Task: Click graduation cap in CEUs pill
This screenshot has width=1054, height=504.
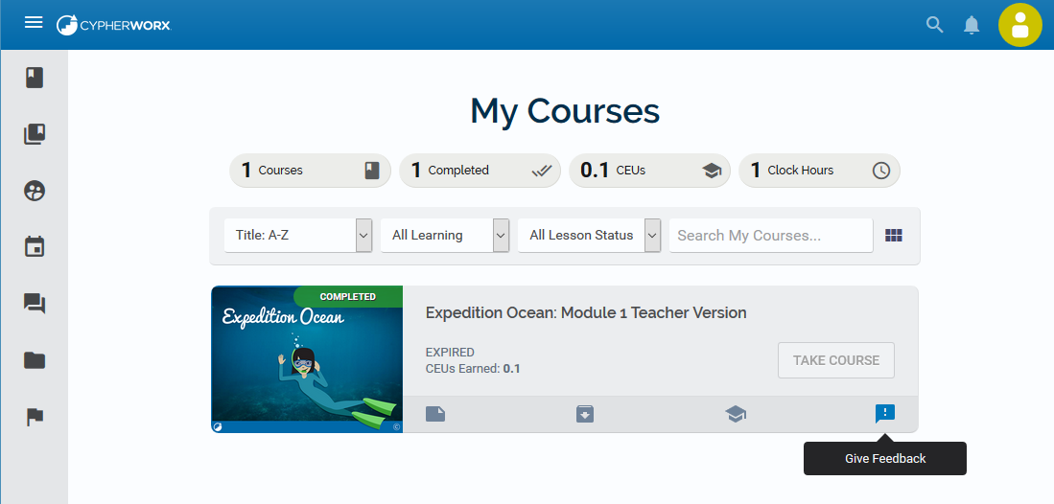Action: point(712,171)
